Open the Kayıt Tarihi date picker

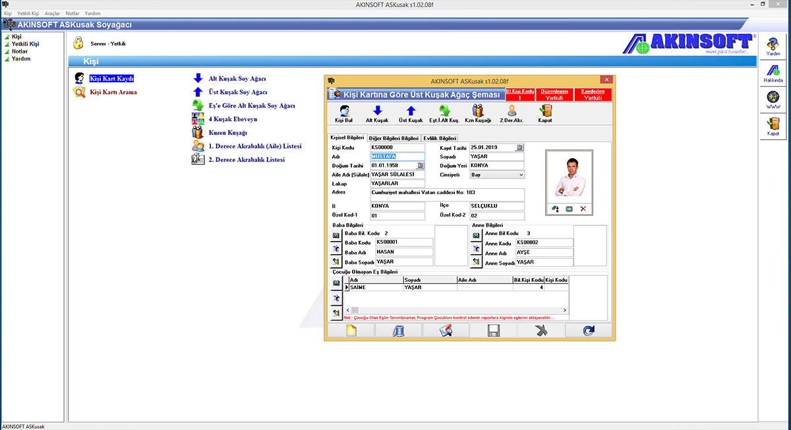pyautogui.click(x=519, y=148)
